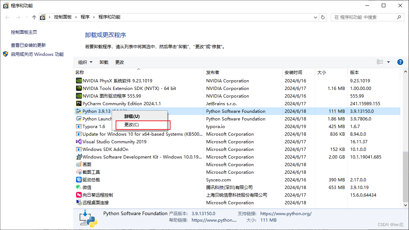Click the NVIDIA Tools Extension SDK icon
409x230 pixels.
point(79,88)
